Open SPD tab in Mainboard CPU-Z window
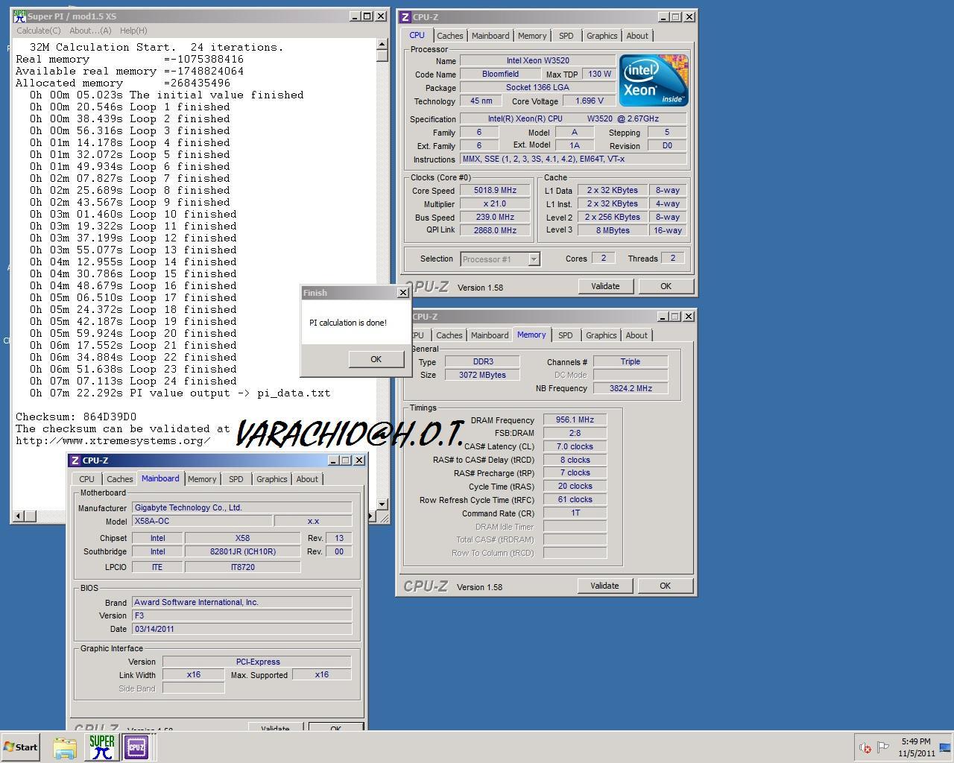 click(x=236, y=479)
